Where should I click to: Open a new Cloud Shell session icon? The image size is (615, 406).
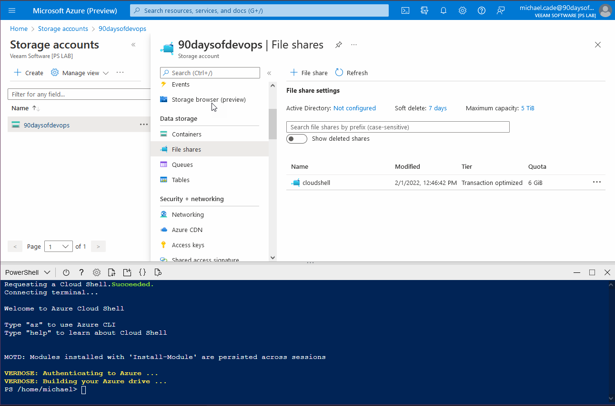[x=127, y=272]
